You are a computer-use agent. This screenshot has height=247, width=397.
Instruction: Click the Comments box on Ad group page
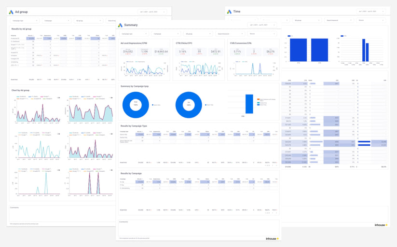pyautogui.click(x=62, y=214)
